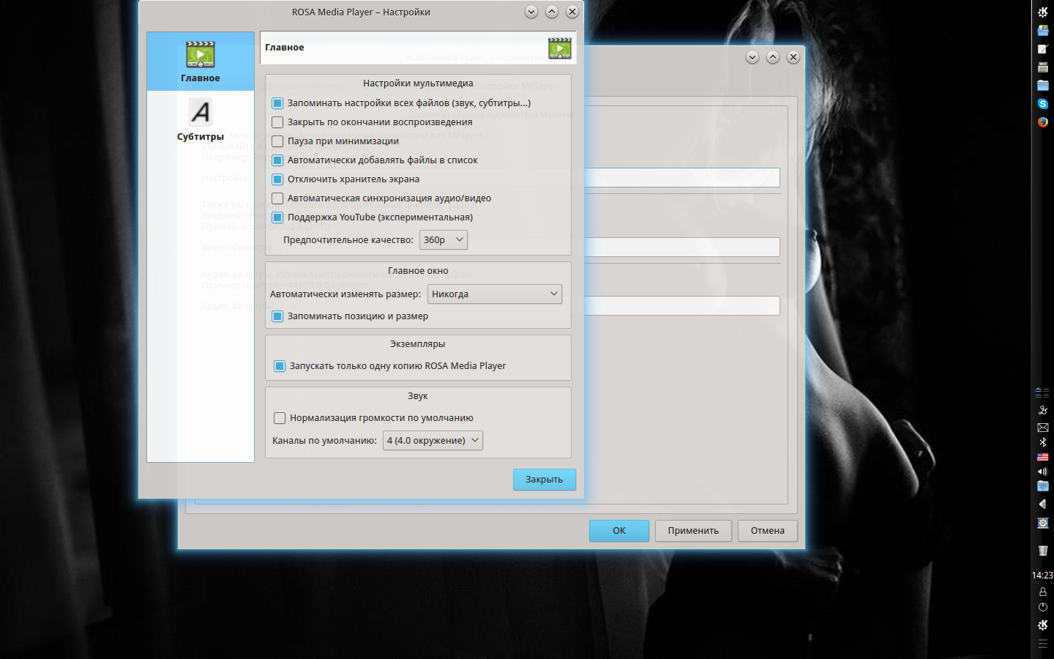Click the 14:23 clock in the panel
The height and width of the screenshot is (659, 1054).
pos(1042,576)
